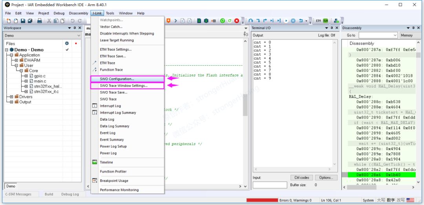The image size is (424, 205).
Task: Select stm32f1xx_it.c in the file tree
Action: (x=46, y=92)
